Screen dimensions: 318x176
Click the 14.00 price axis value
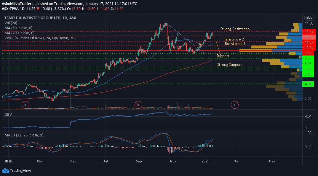[309, 23]
